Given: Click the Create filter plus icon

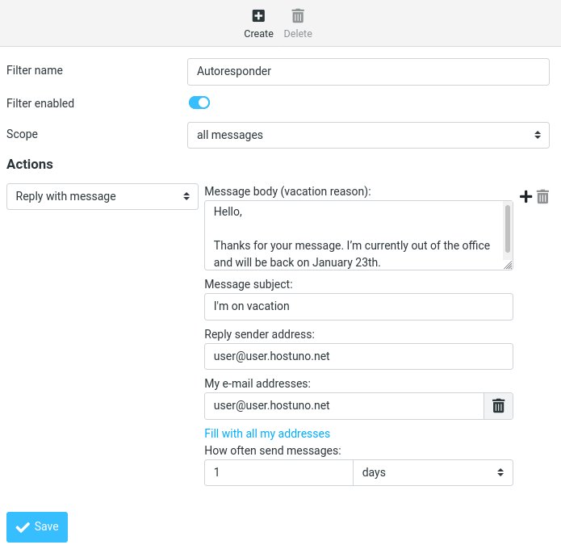Looking at the screenshot, I should point(258,16).
